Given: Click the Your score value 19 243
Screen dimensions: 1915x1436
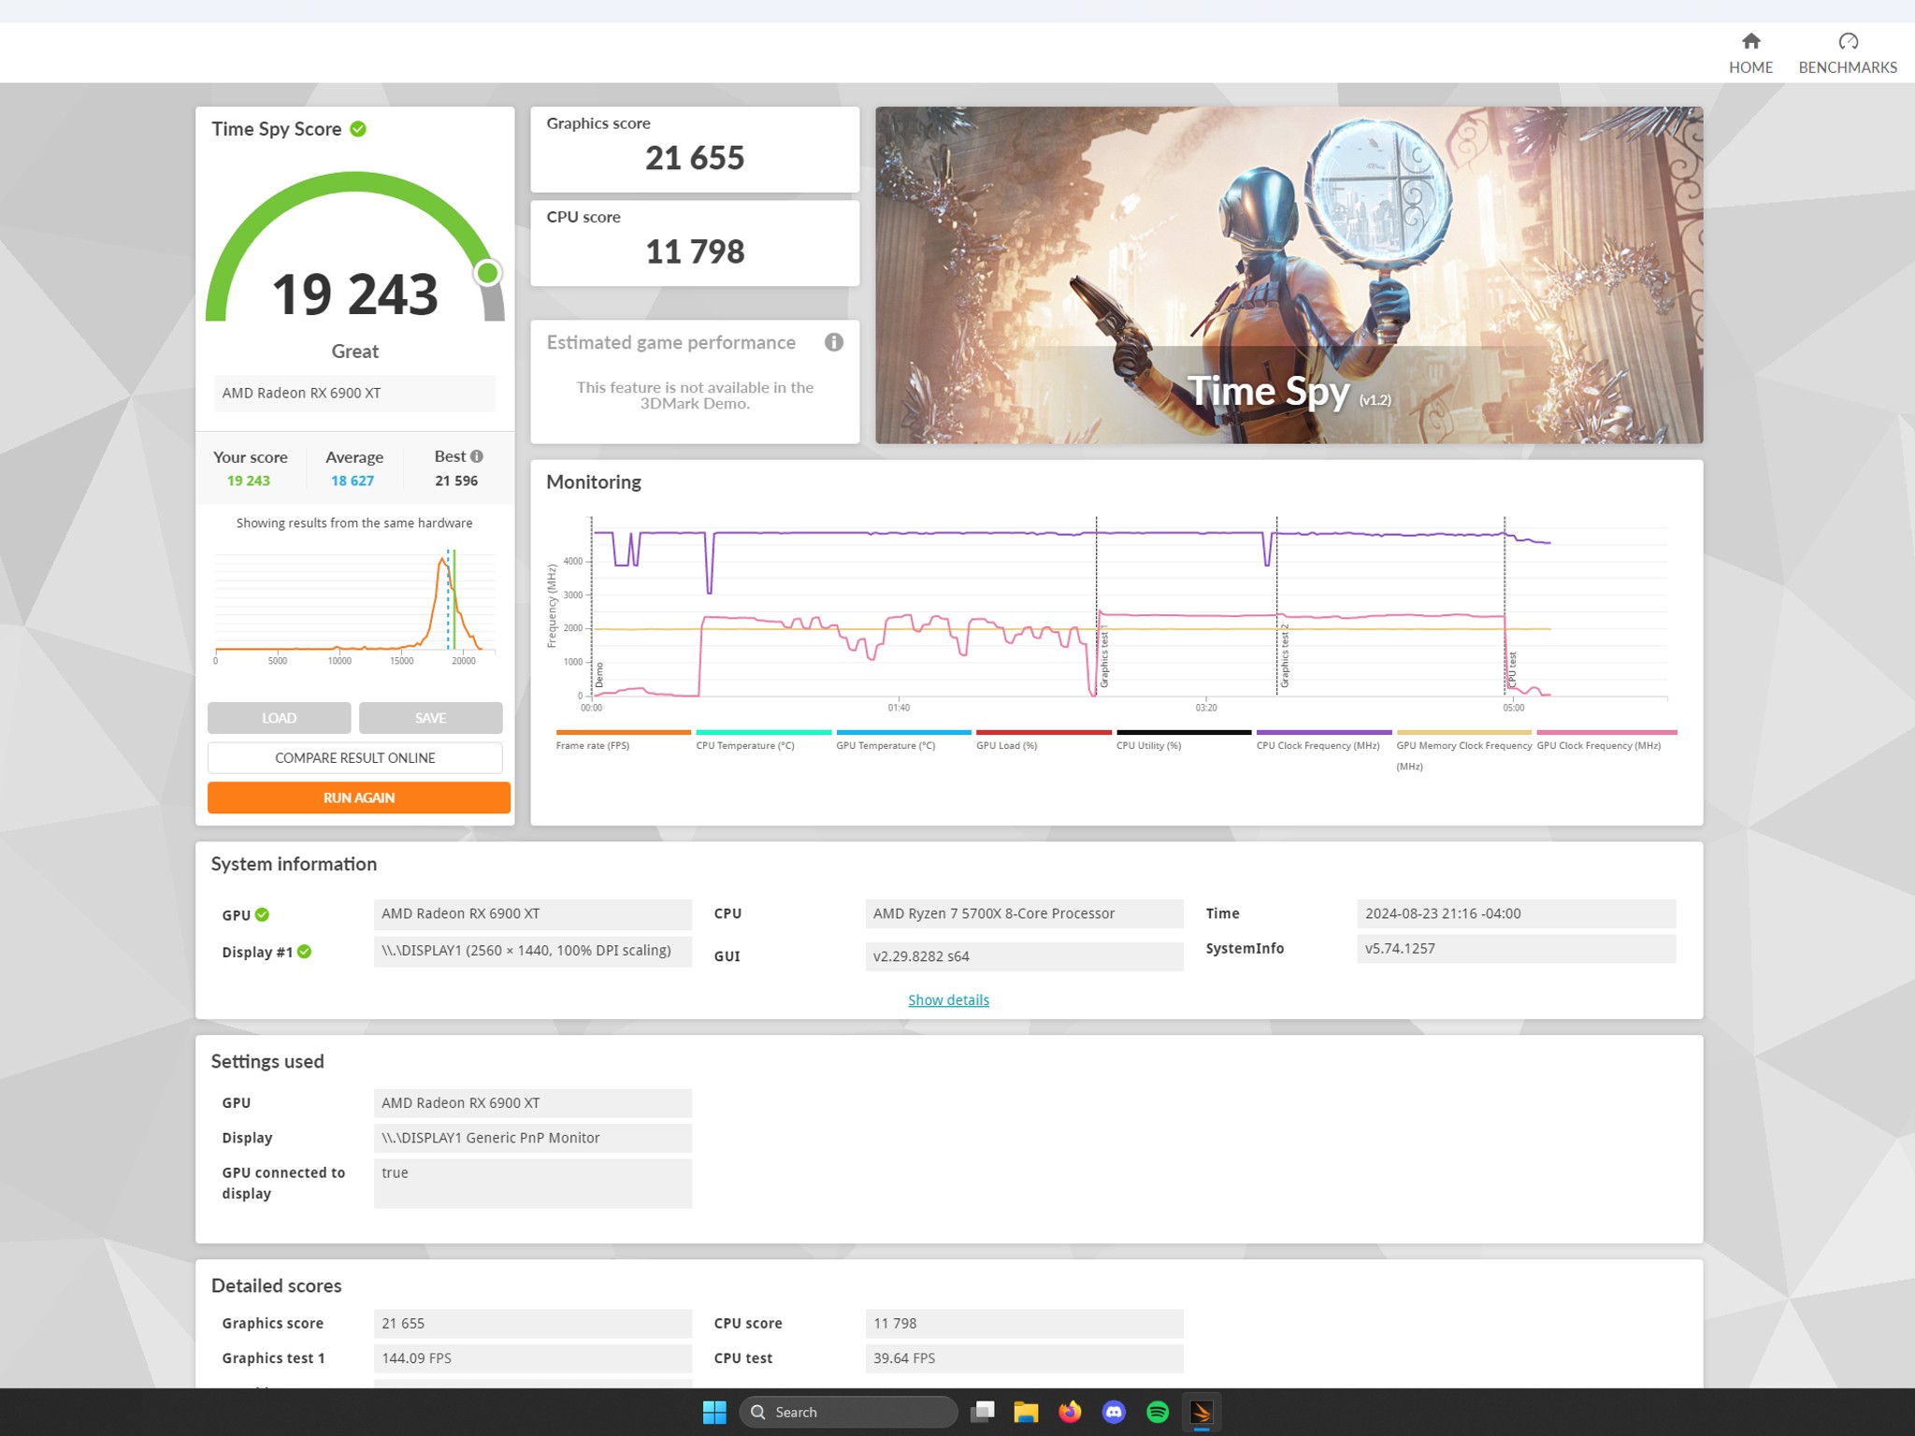Looking at the screenshot, I should pos(249,481).
